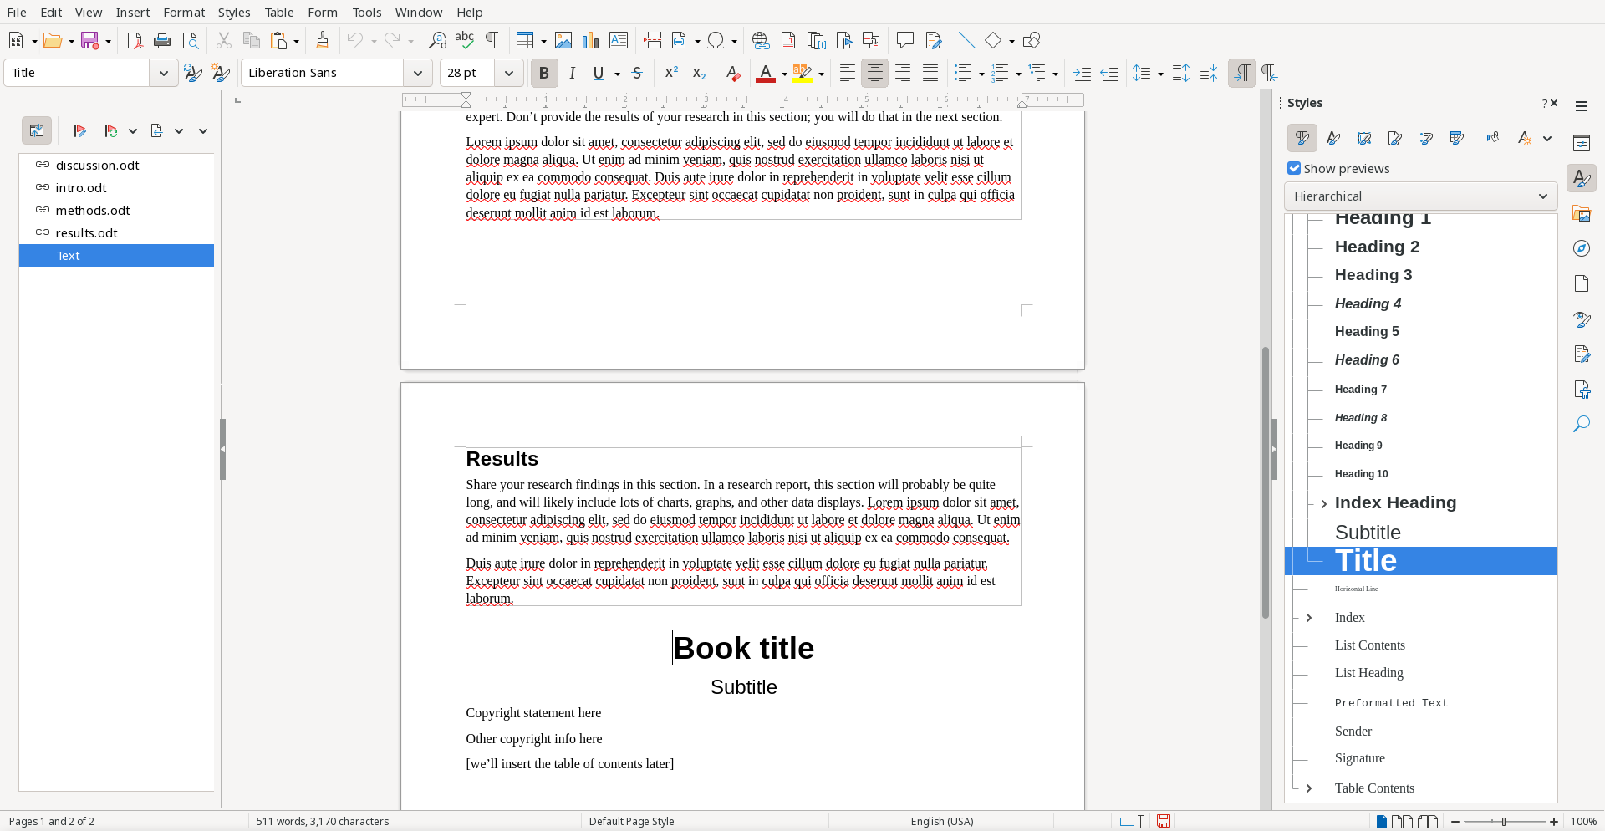Open the Format menu

[x=184, y=13]
